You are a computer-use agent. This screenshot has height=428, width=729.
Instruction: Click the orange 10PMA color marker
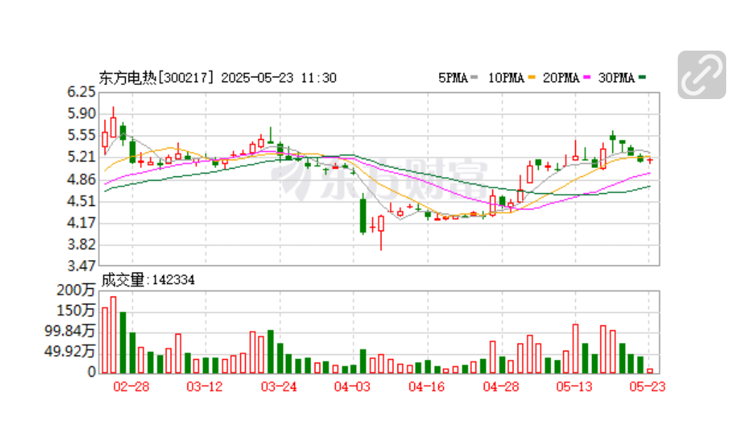pyautogui.click(x=532, y=77)
